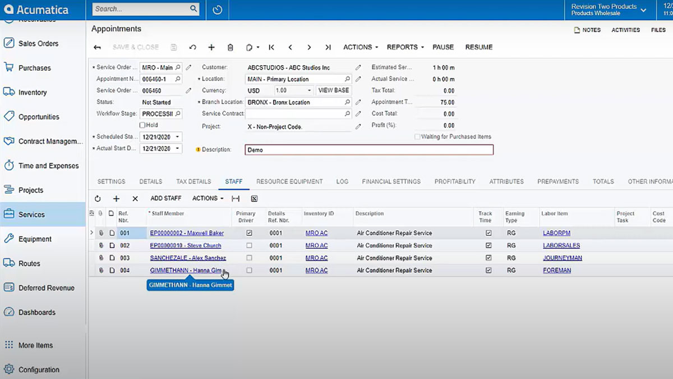Open Dashboards in sidebar
Image resolution: width=673 pixels, height=379 pixels.
pos(37,312)
